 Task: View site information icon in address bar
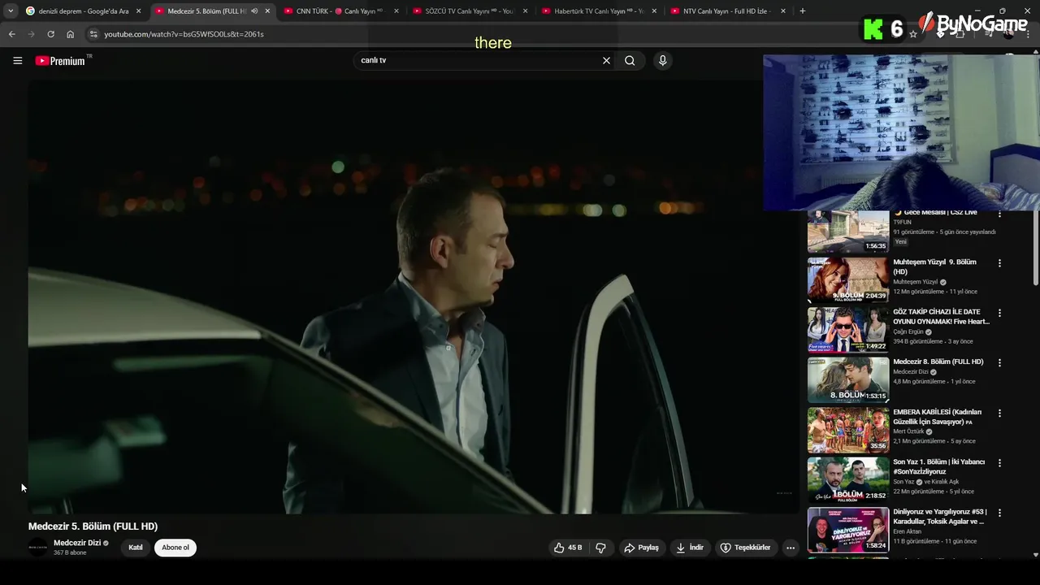[x=93, y=34]
